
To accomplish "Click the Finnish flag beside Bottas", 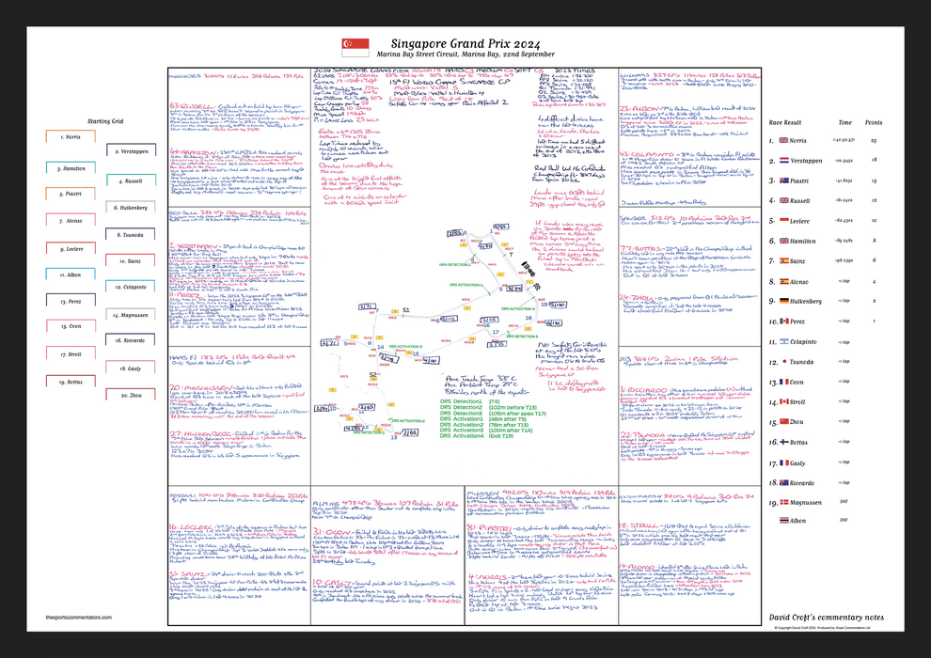I will [x=785, y=443].
